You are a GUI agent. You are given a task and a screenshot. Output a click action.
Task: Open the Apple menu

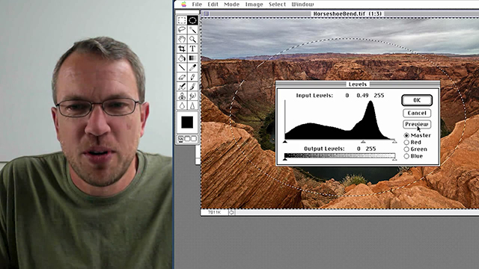183,4
